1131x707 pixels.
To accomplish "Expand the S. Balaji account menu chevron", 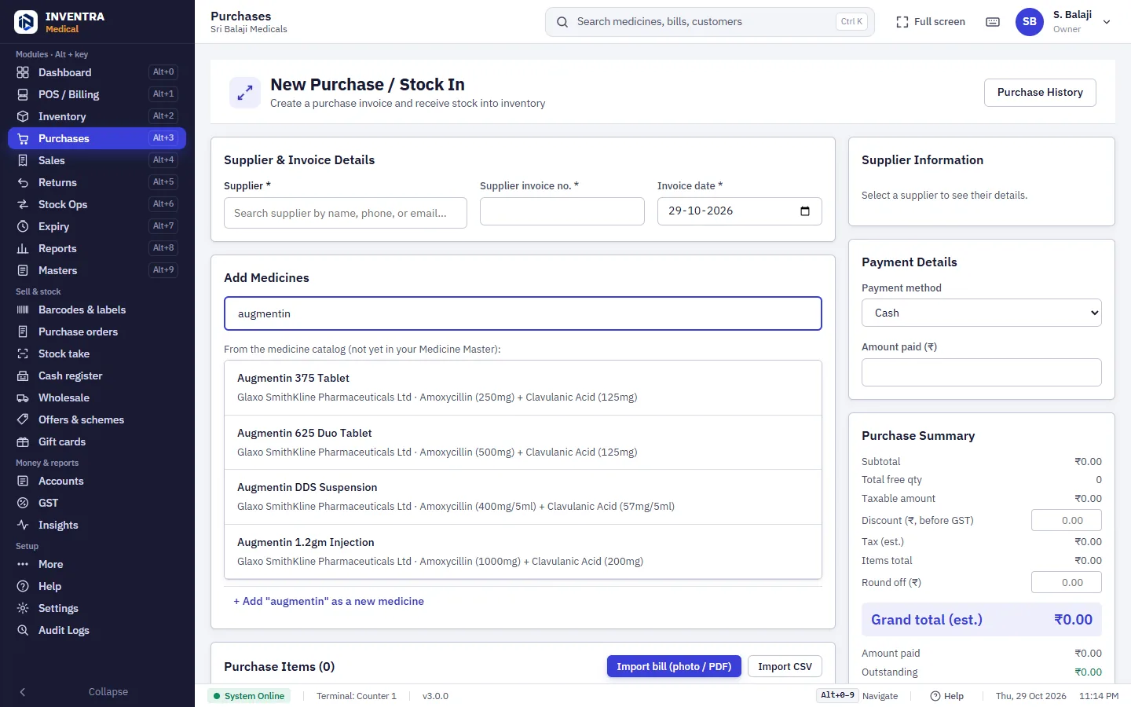I will pos(1107,22).
